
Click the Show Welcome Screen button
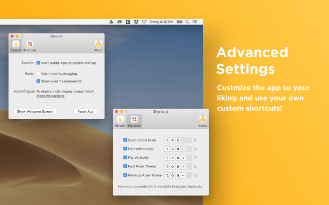[35, 112]
